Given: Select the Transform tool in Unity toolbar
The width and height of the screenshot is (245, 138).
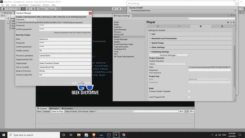Looking at the screenshot, I should (28, 9).
